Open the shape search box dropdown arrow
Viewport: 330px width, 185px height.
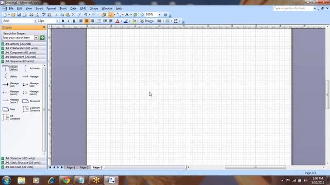[36, 38]
